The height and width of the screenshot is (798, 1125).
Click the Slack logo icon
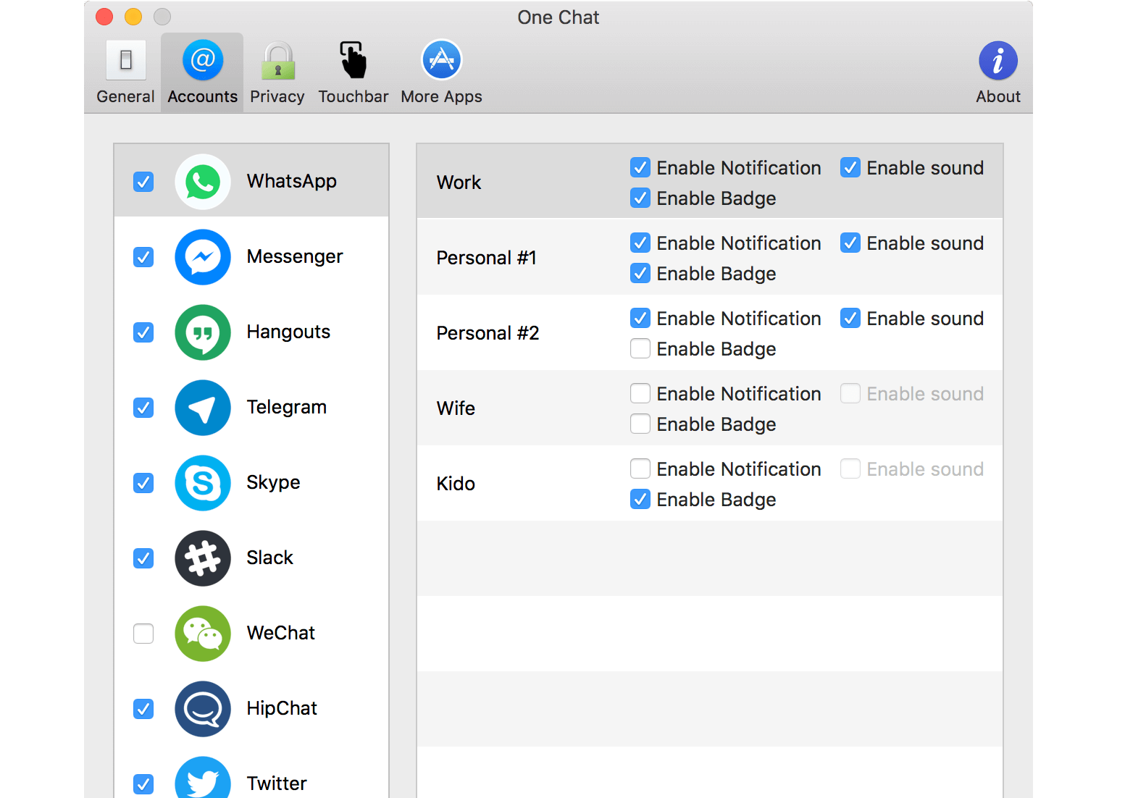coord(203,558)
